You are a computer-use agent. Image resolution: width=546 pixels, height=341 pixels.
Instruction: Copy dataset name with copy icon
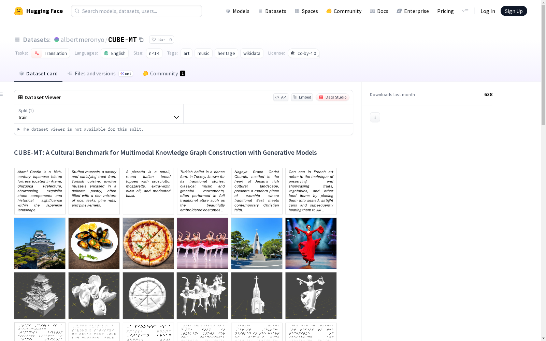click(141, 40)
